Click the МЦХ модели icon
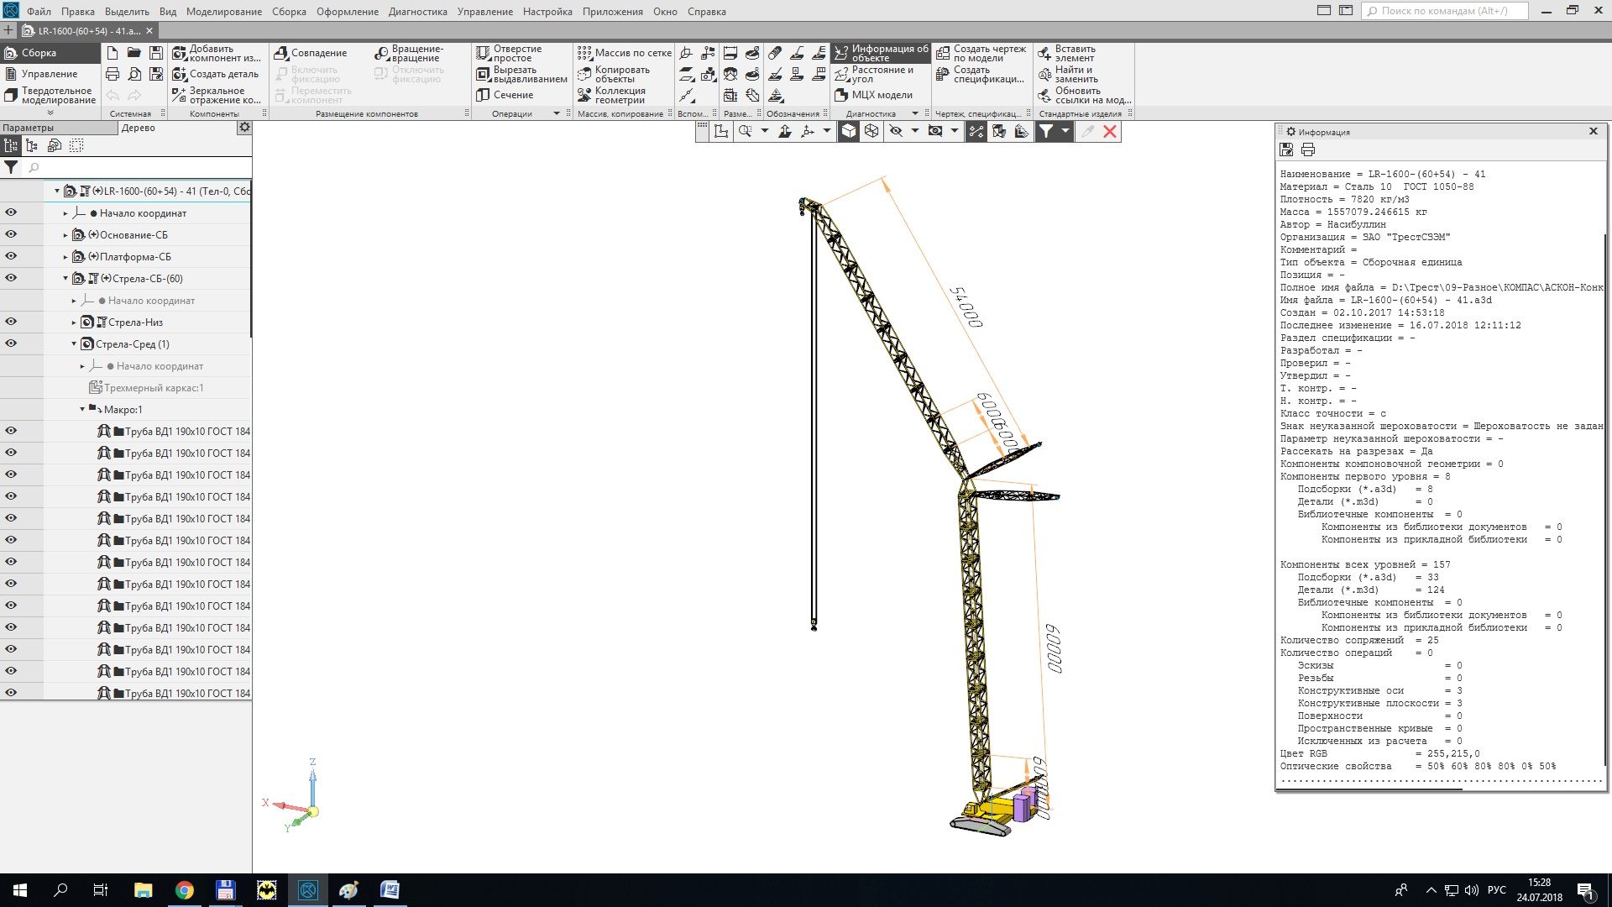1612x907 pixels. coord(841,95)
